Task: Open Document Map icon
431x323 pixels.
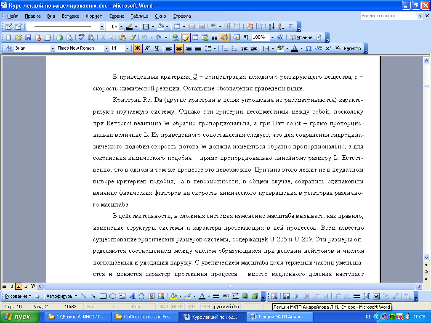Action: tap(237, 37)
